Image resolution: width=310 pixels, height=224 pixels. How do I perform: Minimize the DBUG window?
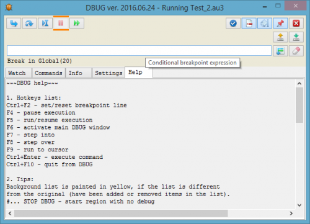pos(265,7)
